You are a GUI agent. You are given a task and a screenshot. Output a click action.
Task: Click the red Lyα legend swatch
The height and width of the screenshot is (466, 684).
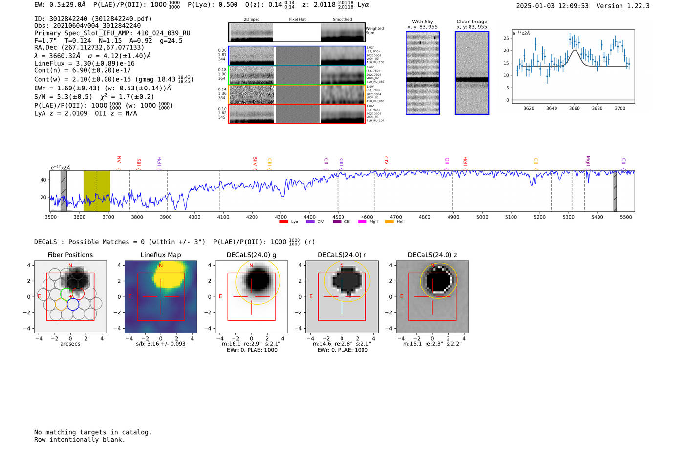point(283,222)
